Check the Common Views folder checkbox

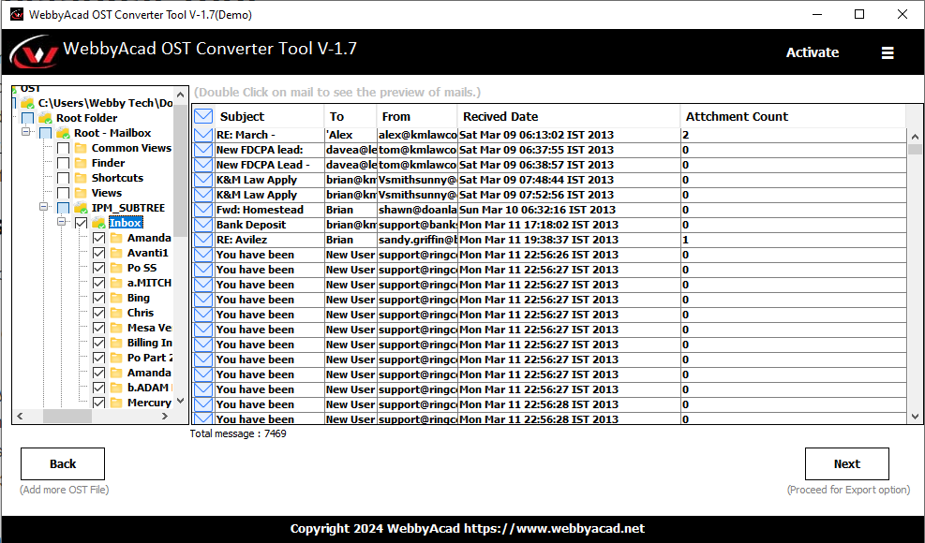point(64,148)
